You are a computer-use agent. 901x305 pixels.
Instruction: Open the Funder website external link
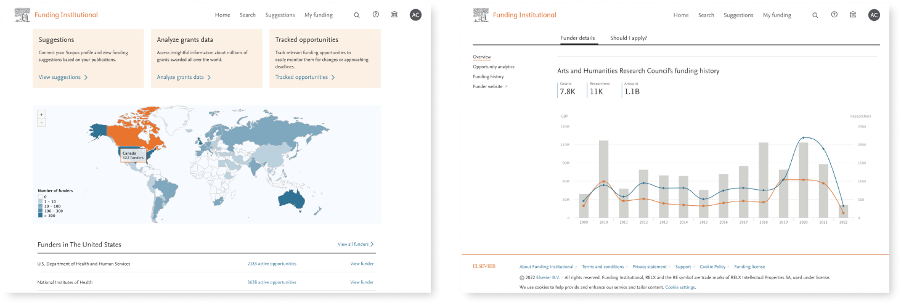(490, 86)
